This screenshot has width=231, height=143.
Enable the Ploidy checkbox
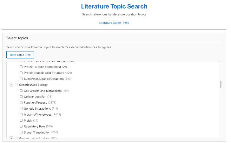coord(21,120)
